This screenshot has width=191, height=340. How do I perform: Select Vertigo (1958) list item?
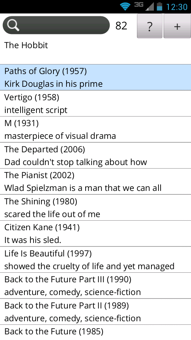click(95, 103)
